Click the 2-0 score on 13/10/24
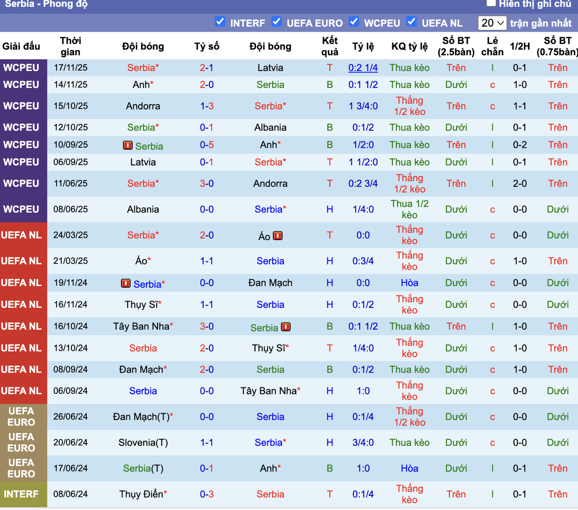The image size is (578, 510). (207, 348)
